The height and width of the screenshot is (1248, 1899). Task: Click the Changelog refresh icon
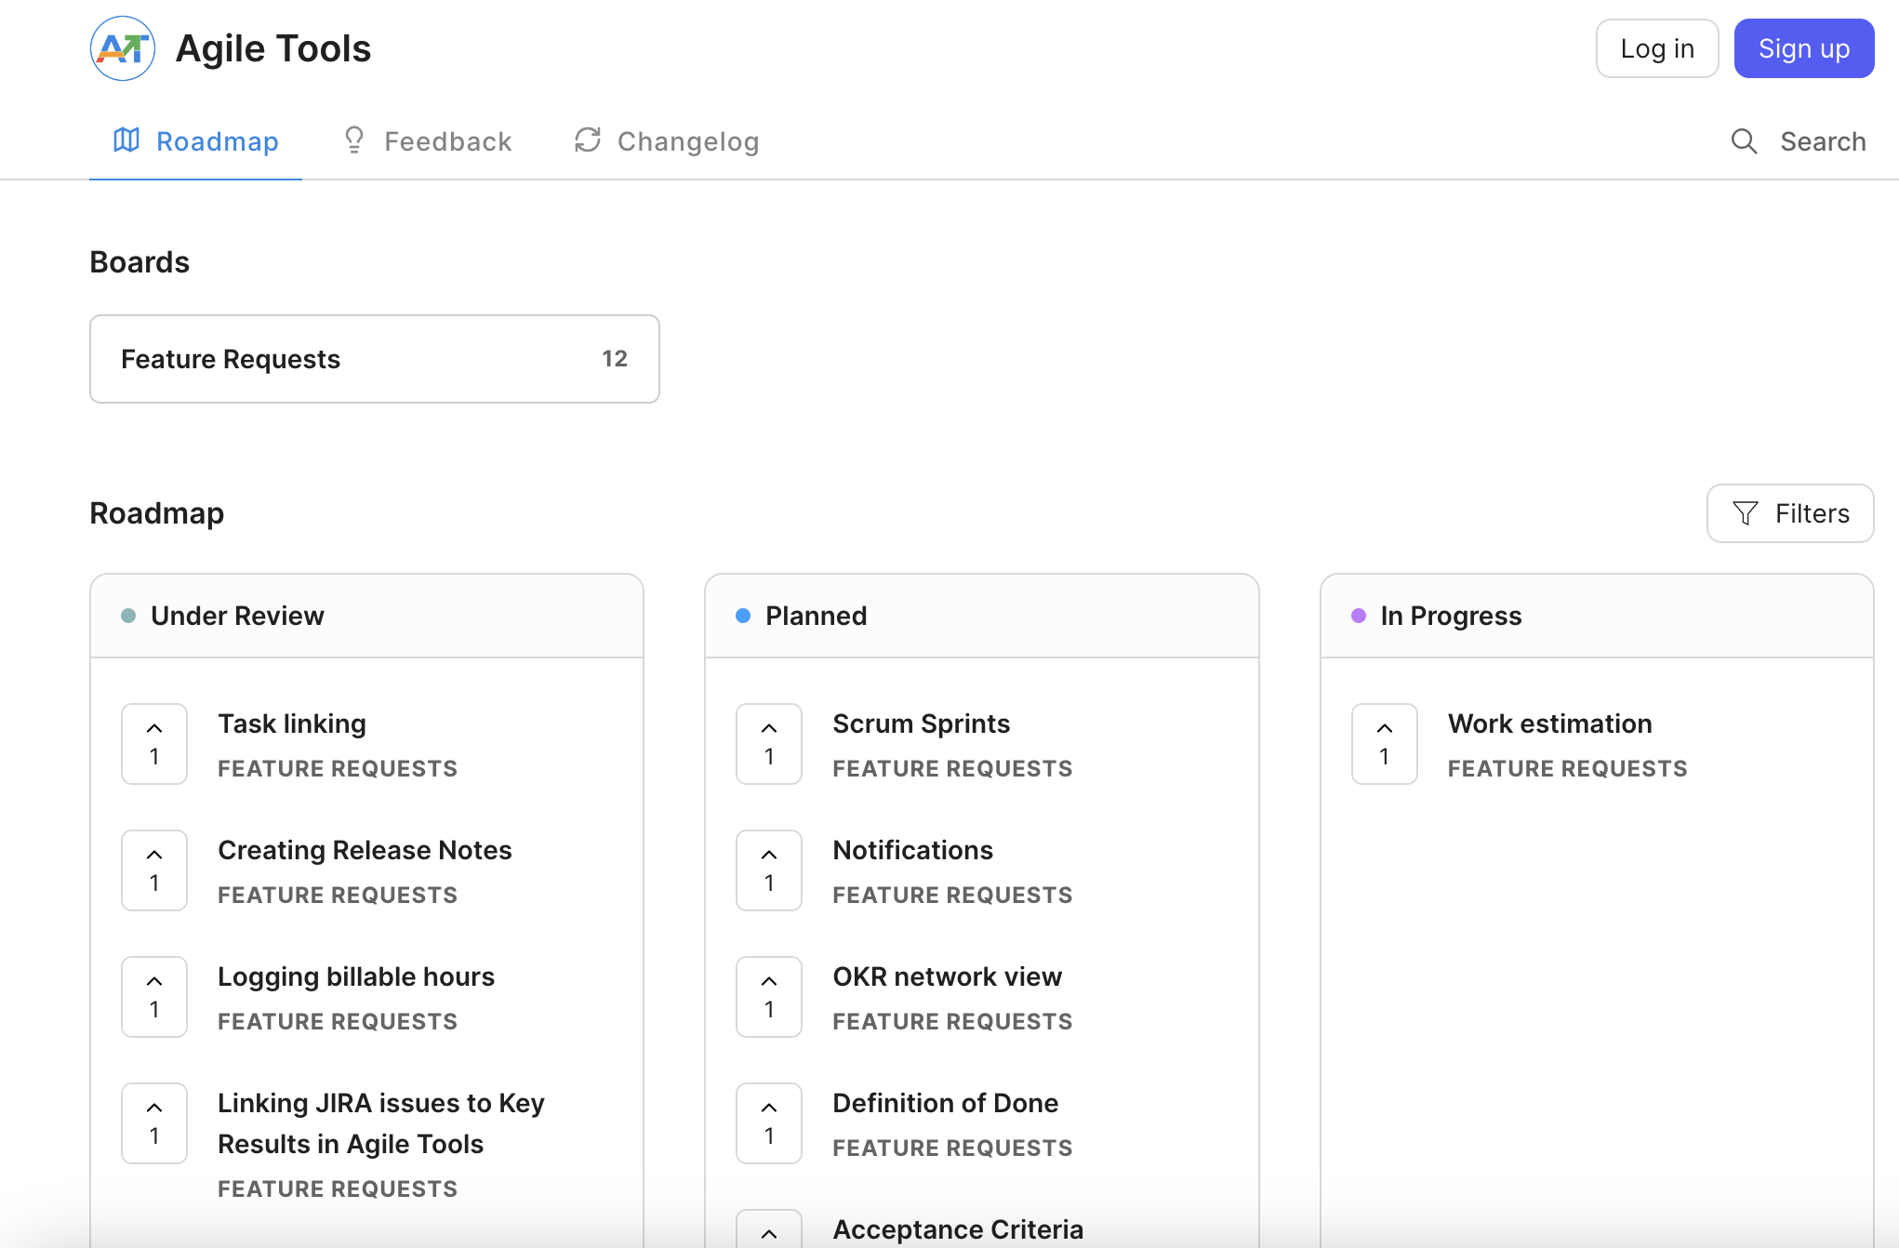coord(588,140)
